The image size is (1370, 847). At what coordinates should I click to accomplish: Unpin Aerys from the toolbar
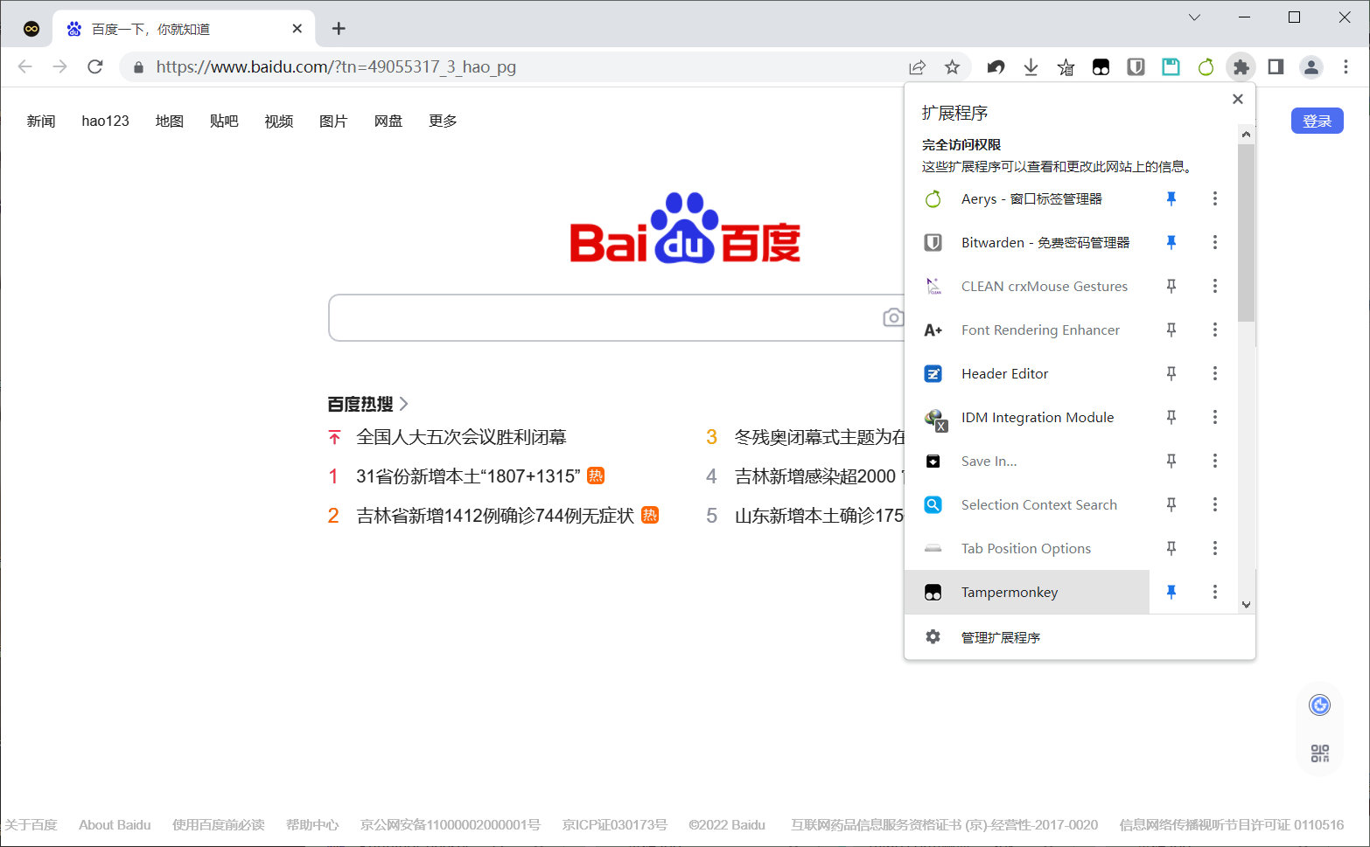click(x=1171, y=199)
